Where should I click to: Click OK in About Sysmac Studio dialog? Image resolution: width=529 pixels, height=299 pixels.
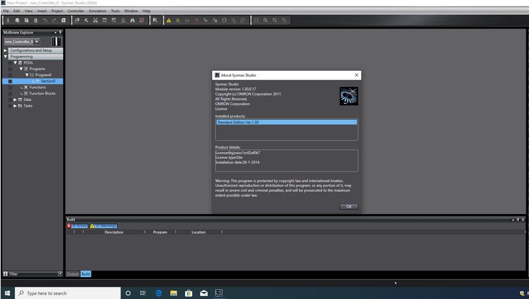(349, 207)
